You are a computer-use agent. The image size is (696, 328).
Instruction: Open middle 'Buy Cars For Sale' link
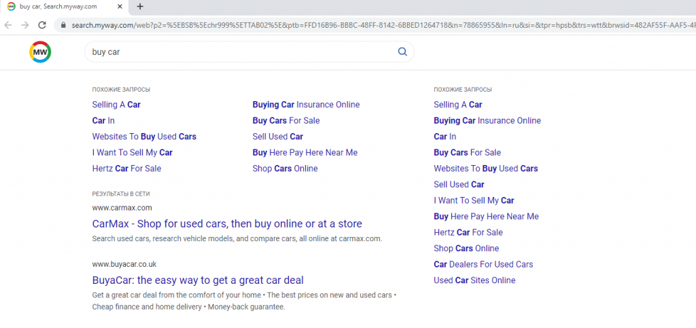tap(286, 121)
